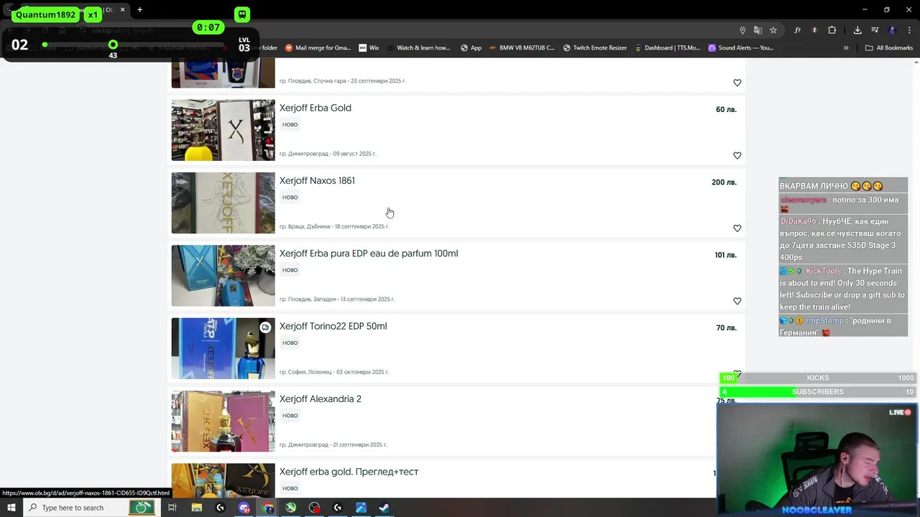The width and height of the screenshot is (920, 517).
Task: Open the Dashboard TTS.Mo bookmark
Action: pos(667,48)
